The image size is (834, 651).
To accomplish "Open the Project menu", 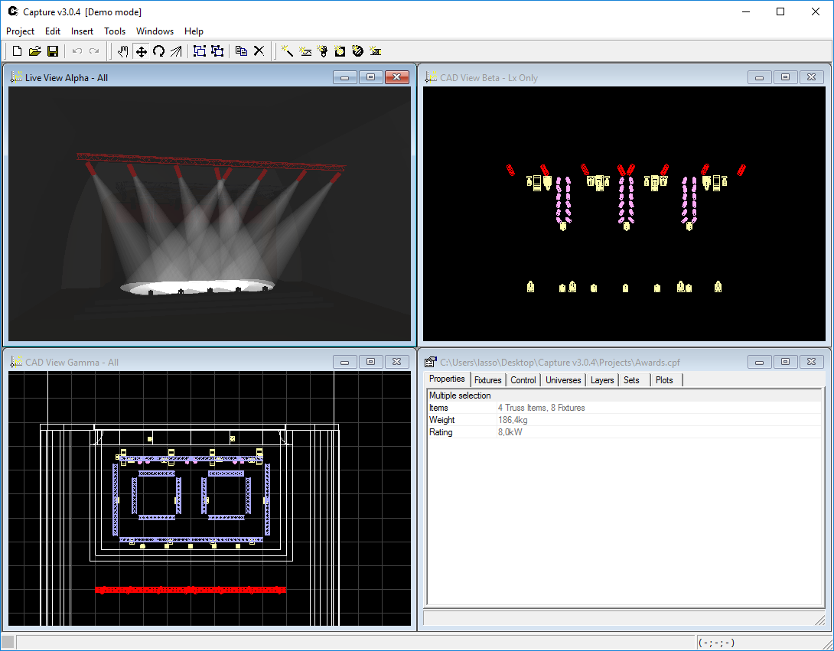I will (21, 31).
